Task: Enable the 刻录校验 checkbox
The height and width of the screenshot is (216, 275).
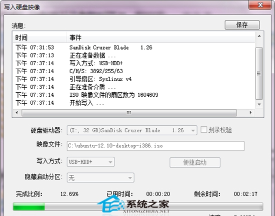Action: [203, 130]
